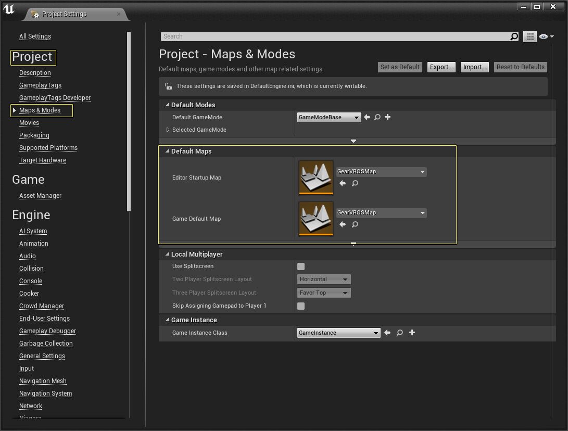Open the visibility eye options icon
568x431 pixels.
click(x=545, y=36)
